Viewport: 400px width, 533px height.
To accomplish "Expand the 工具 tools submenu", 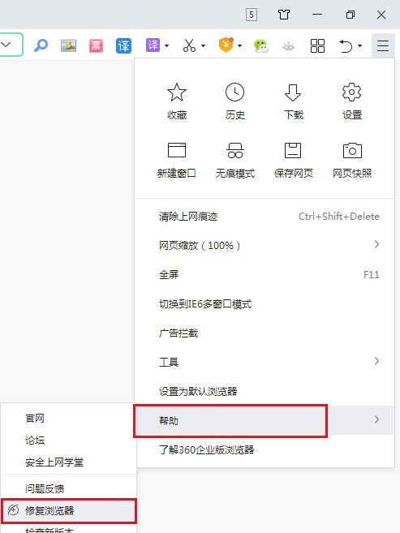I will coord(265,362).
